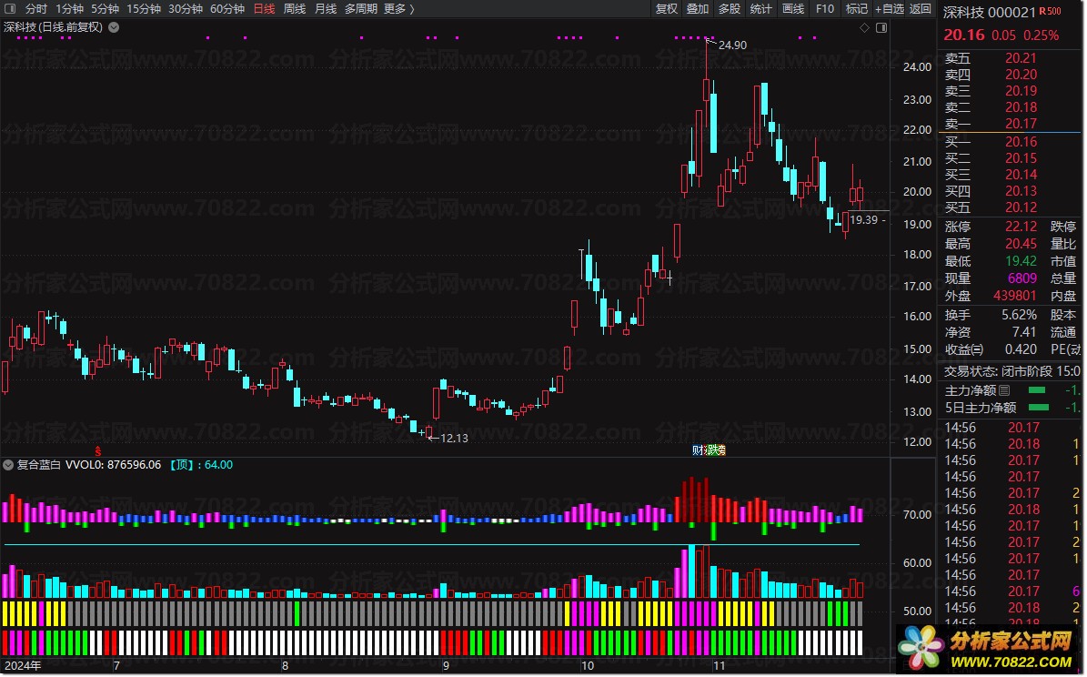Open the 复合蓝白 indicator dropdown arrow

(8, 465)
